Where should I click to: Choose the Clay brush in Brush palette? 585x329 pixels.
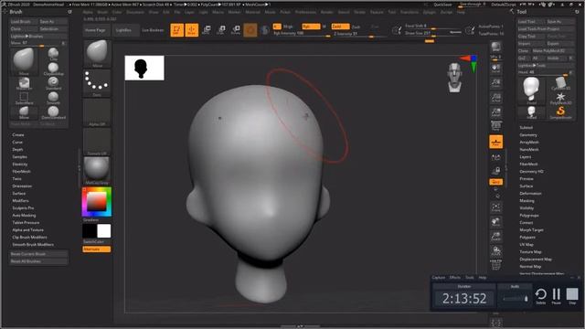[53, 54]
